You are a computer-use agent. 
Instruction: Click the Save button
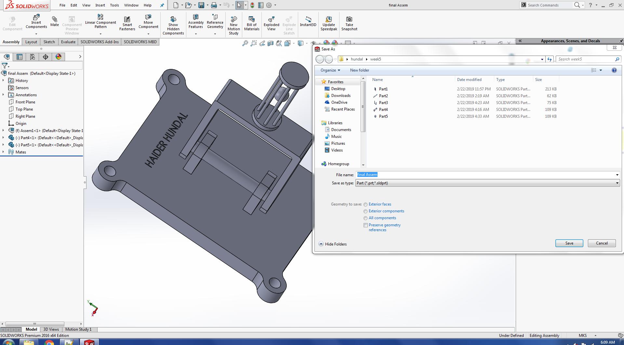pyautogui.click(x=569, y=243)
